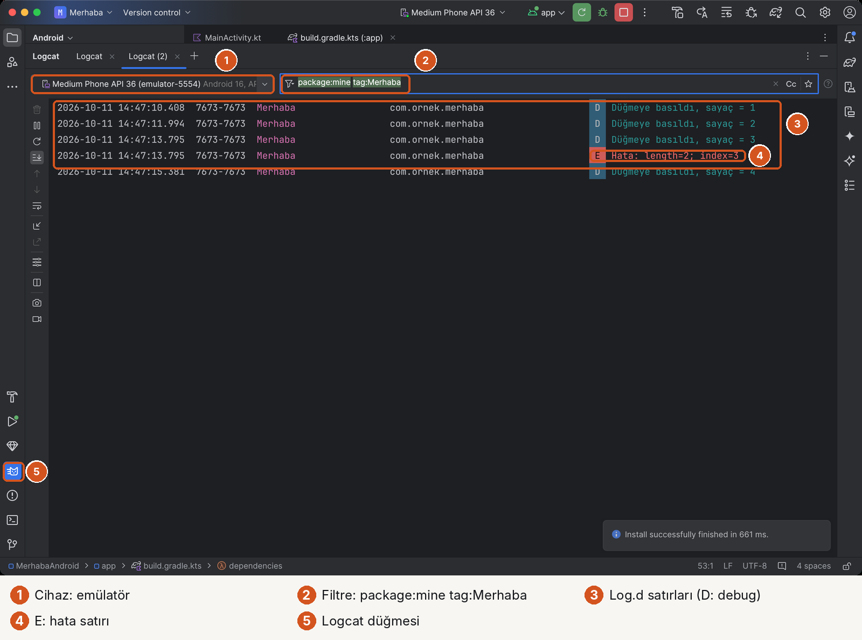This screenshot has width=862, height=640.
Task: Open the Project tool window folder icon
Action: [x=12, y=38]
